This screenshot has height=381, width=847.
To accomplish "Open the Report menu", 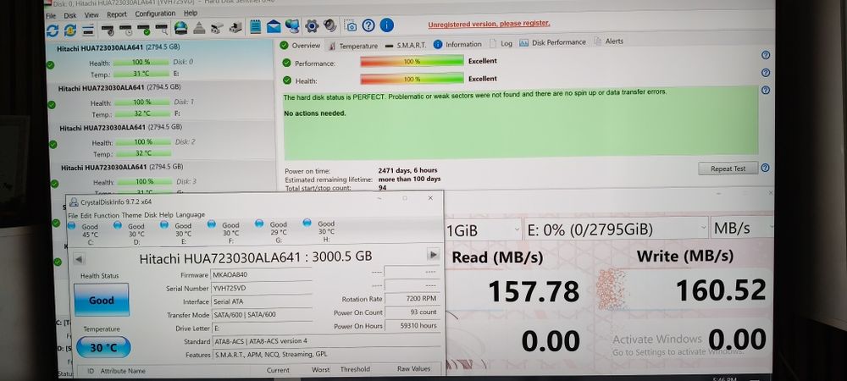I will click(117, 14).
